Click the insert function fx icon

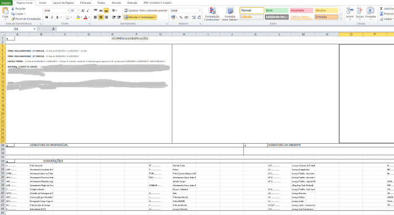53,29
